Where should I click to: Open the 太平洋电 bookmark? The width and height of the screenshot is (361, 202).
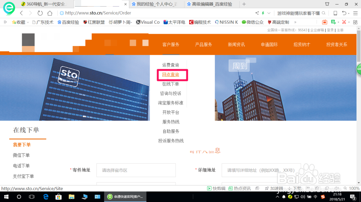tap(174, 22)
